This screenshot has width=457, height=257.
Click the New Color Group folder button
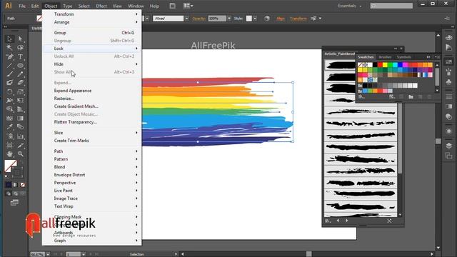(411, 97)
